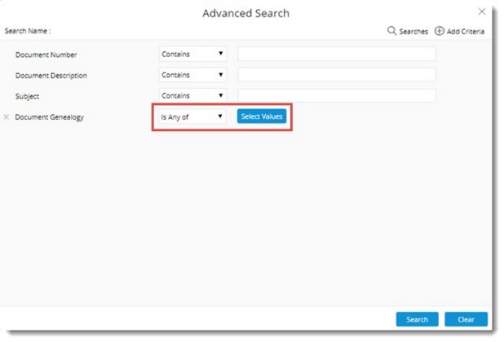Screen dimensions: 504x342
Task: Click the Document Number field label
Action: point(46,55)
